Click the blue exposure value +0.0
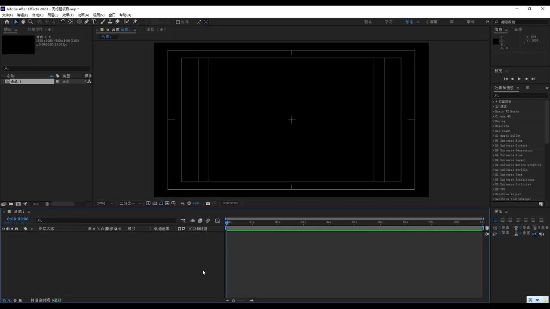 pos(196,203)
